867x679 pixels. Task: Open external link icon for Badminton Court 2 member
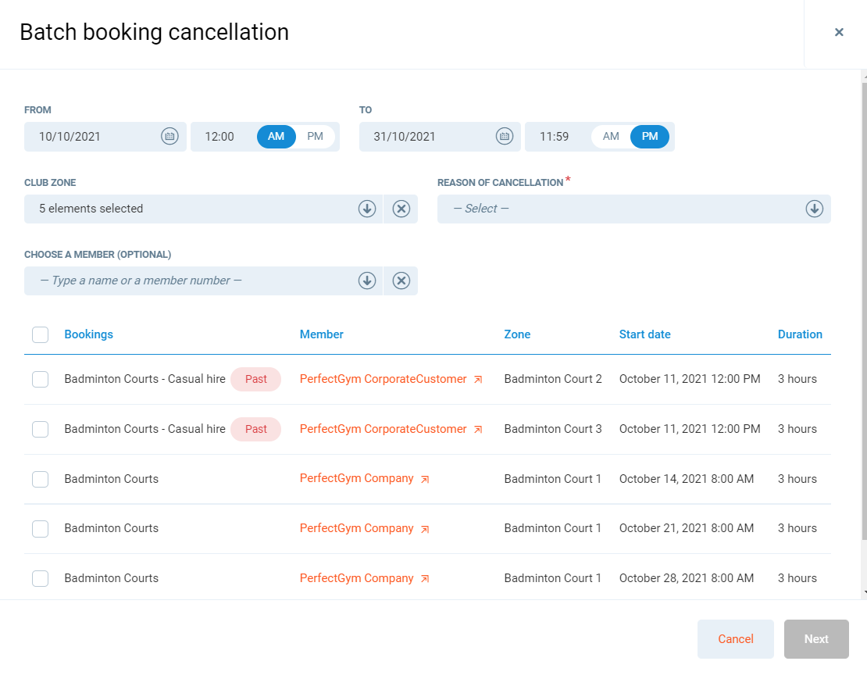(478, 380)
